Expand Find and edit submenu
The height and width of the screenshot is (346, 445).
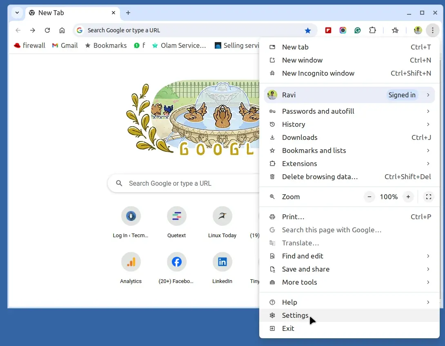[x=349, y=256]
